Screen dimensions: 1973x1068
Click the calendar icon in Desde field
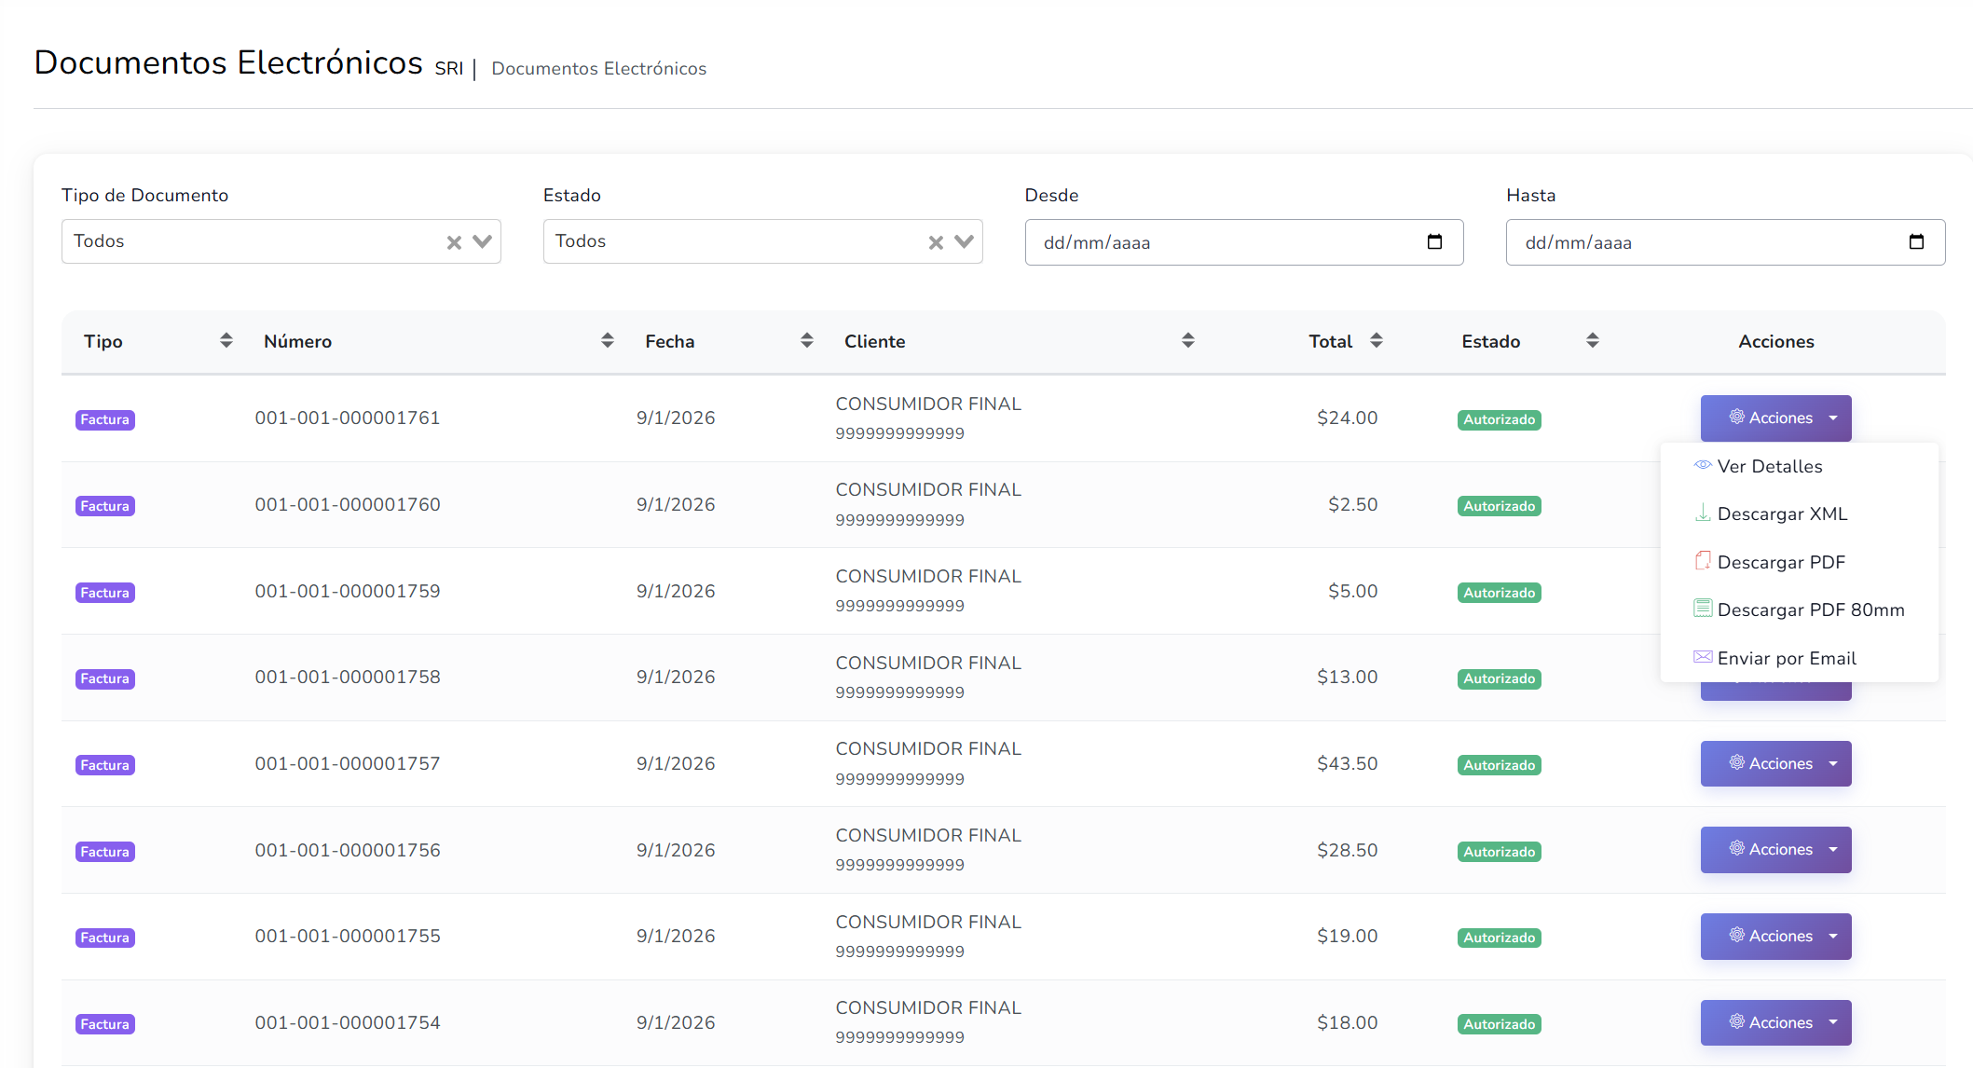coord(1434,242)
